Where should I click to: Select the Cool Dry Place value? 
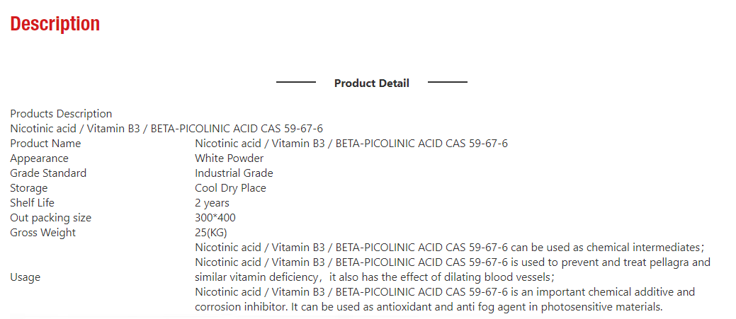(230, 188)
